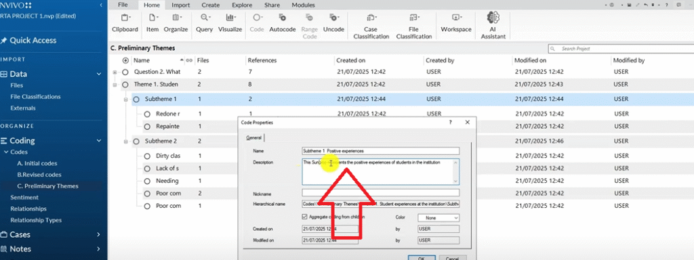This screenshot has width=694, height=260.
Task: Click the plus icon in list header
Action: click(125, 60)
